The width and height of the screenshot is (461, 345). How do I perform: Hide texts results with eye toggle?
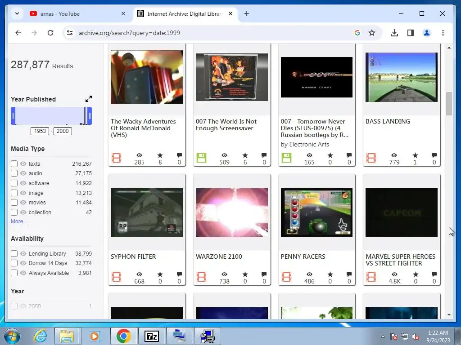[x=23, y=164]
